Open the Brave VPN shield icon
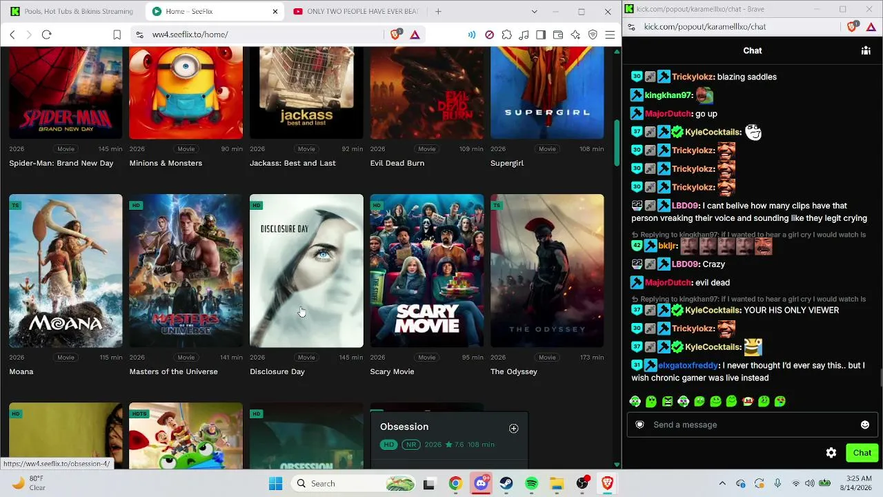 pos(593,35)
